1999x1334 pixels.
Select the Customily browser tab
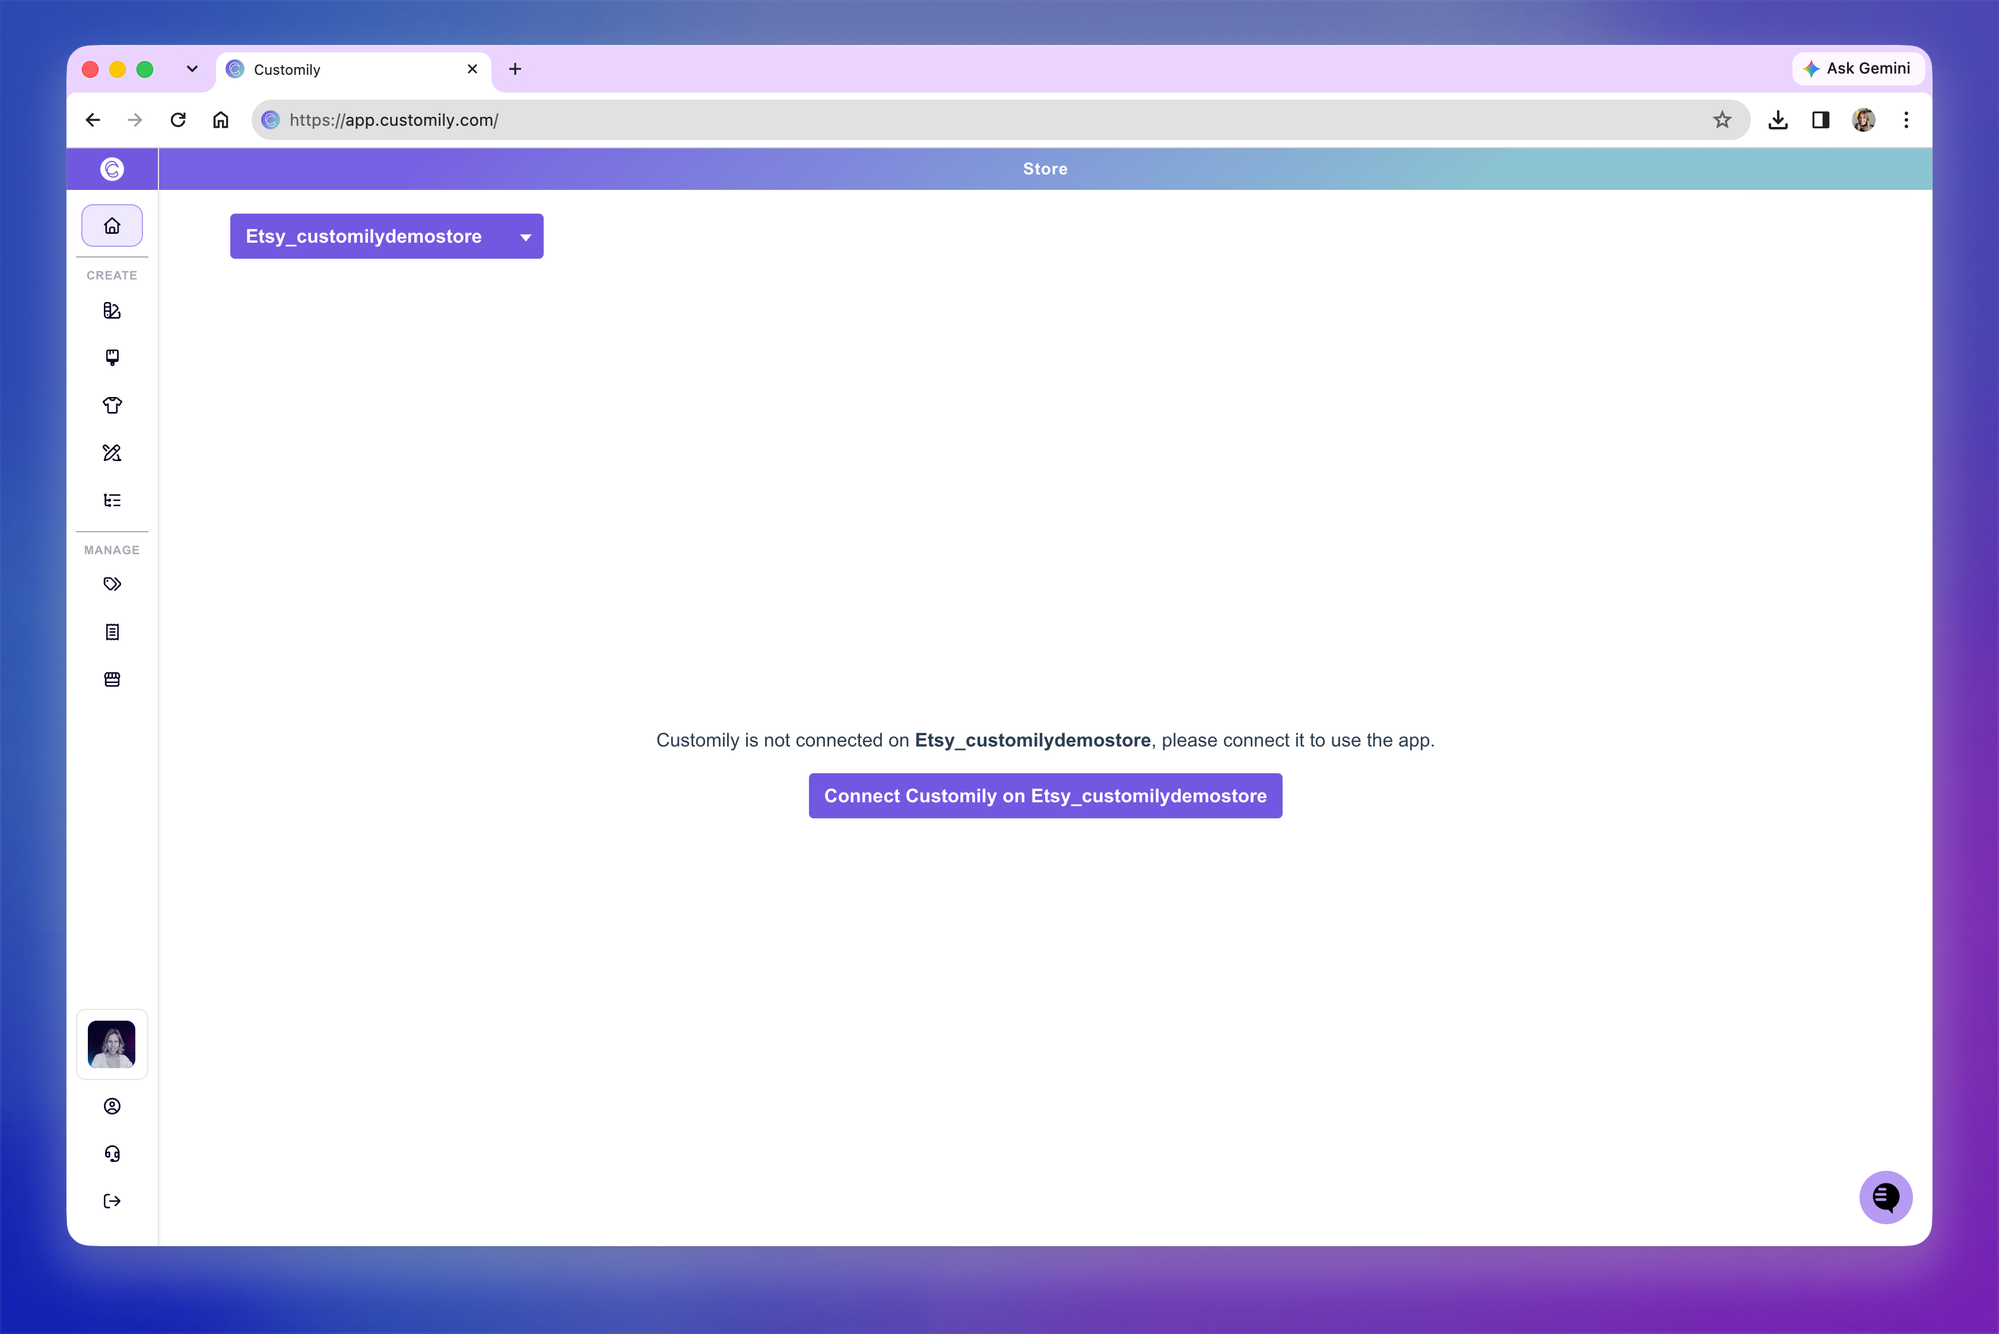click(x=353, y=70)
